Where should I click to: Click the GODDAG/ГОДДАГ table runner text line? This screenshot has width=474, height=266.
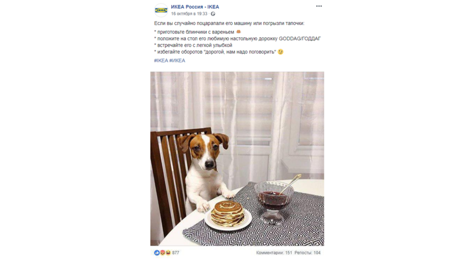pyautogui.click(x=238, y=38)
